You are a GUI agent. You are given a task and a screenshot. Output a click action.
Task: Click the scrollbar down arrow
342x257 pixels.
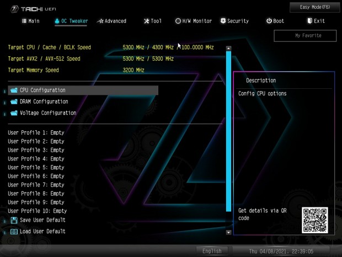click(x=228, y=232)
